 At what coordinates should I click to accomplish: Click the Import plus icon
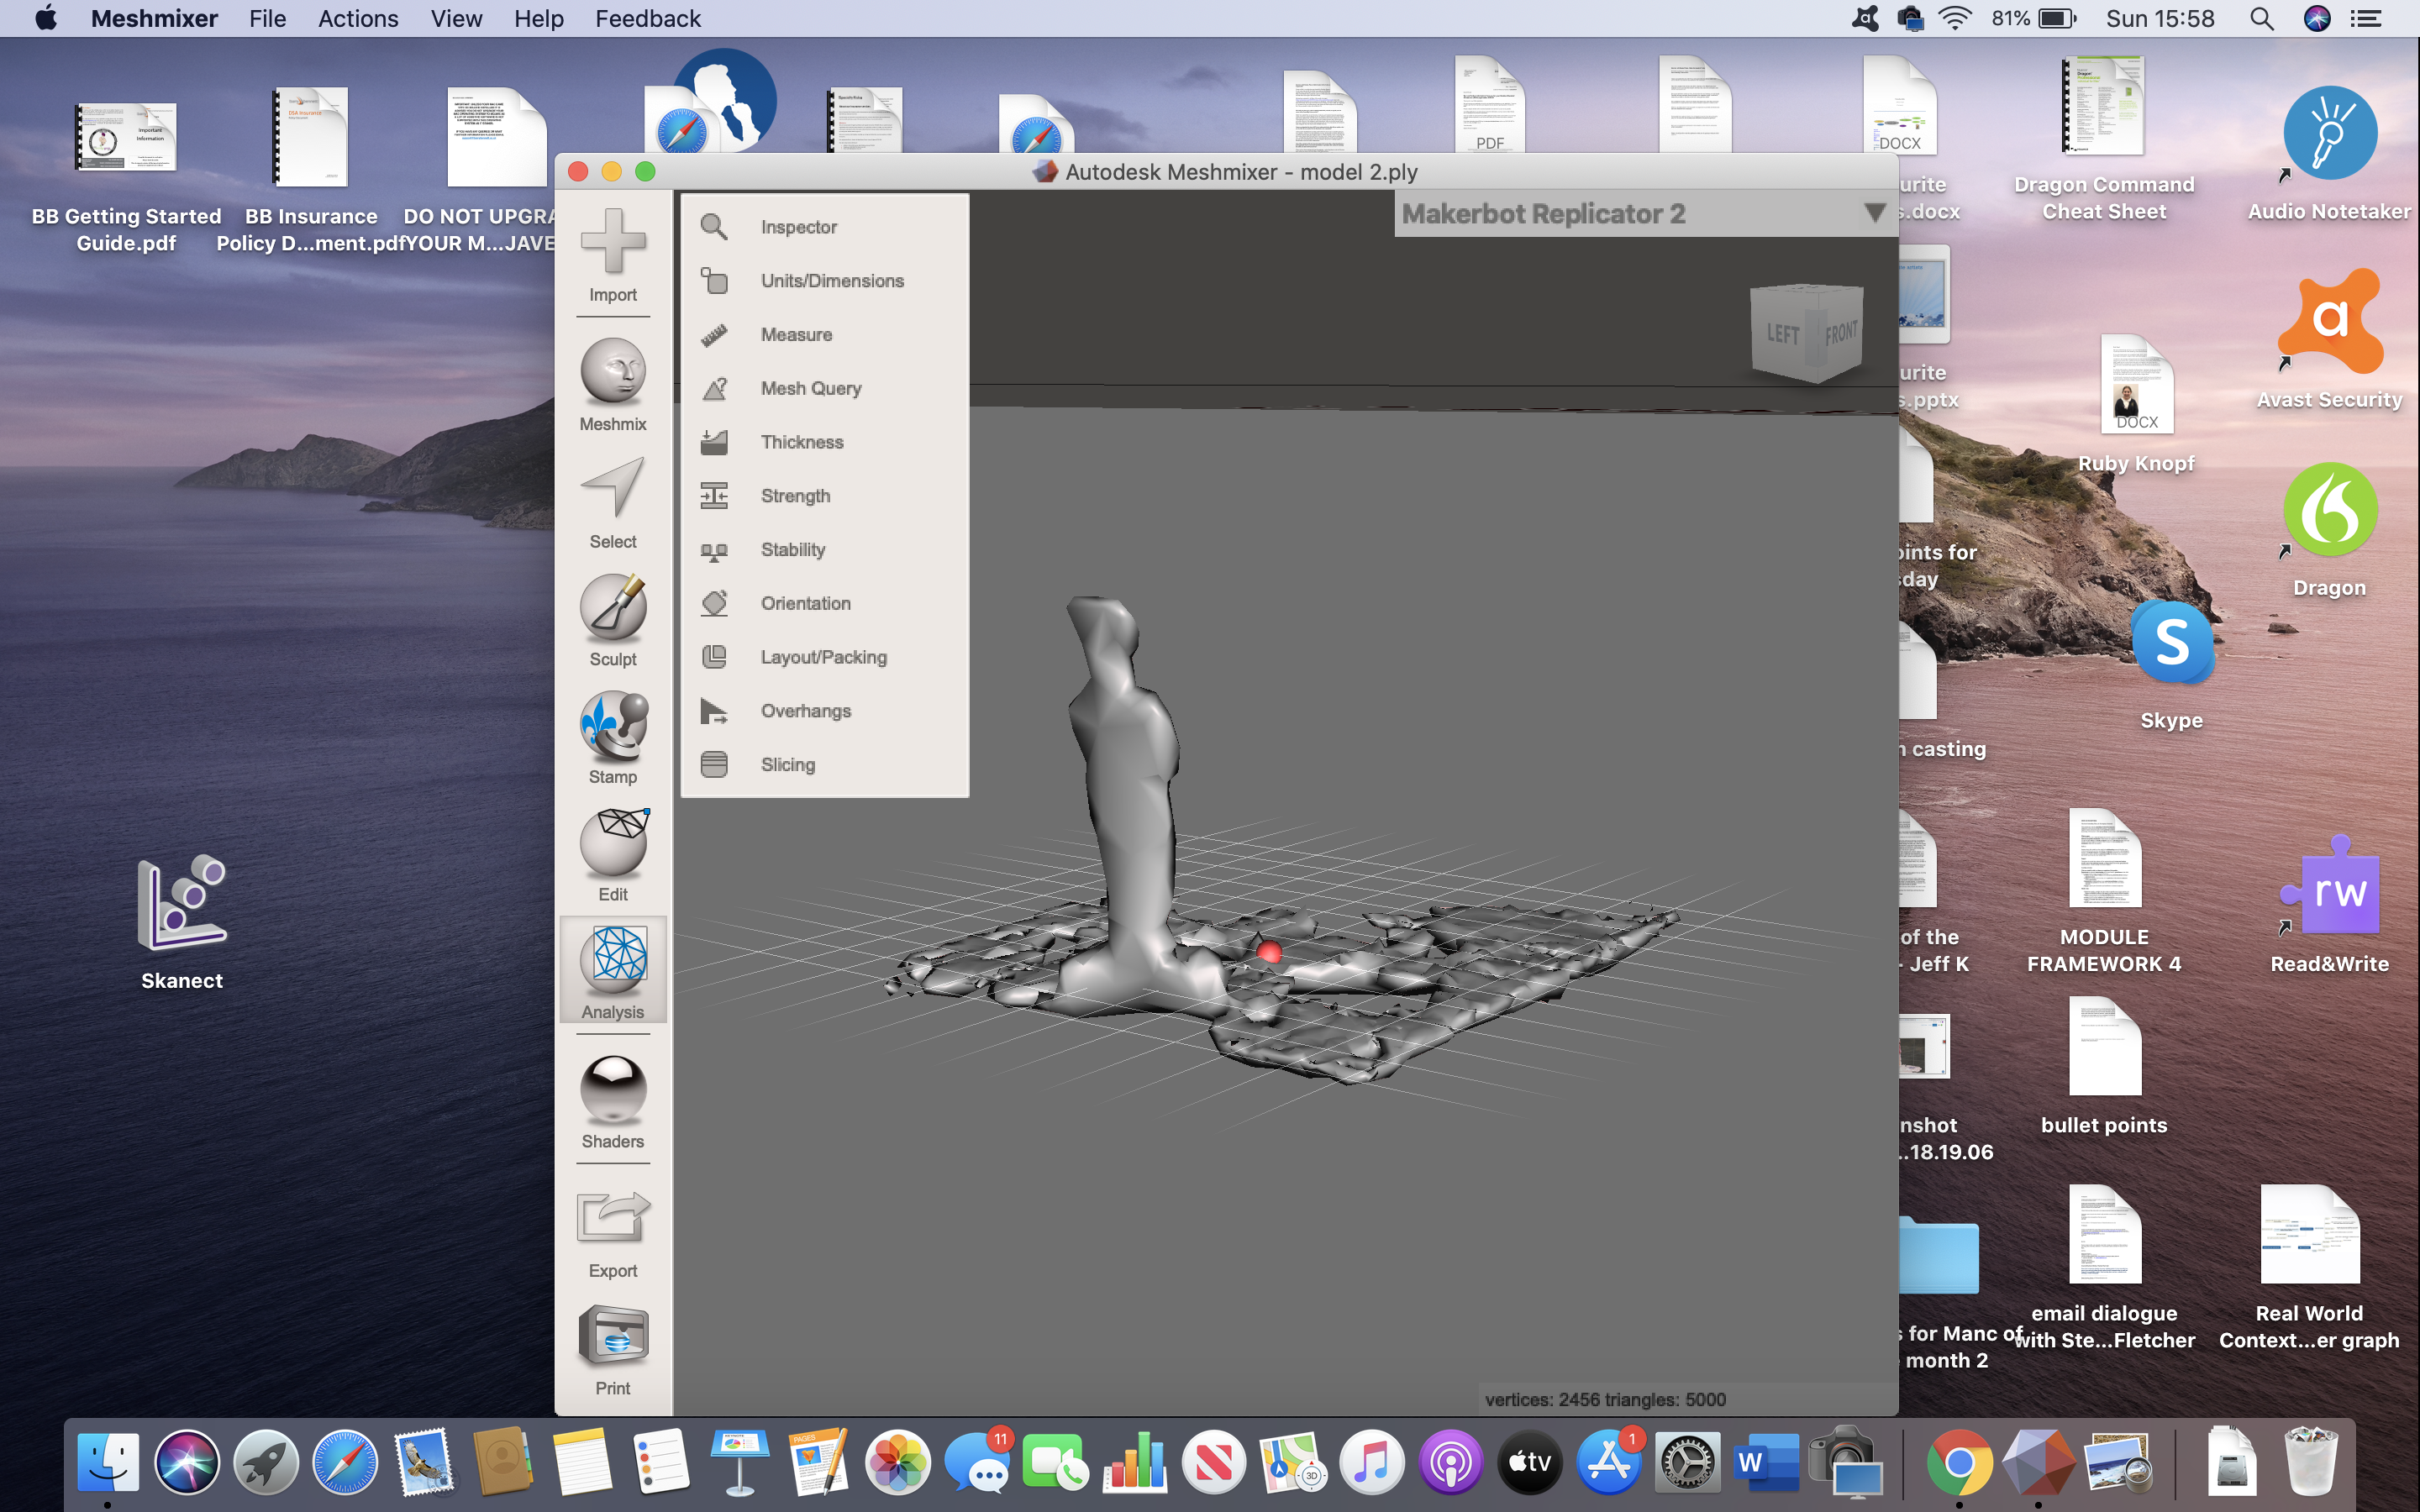click(x=612, y=241)
